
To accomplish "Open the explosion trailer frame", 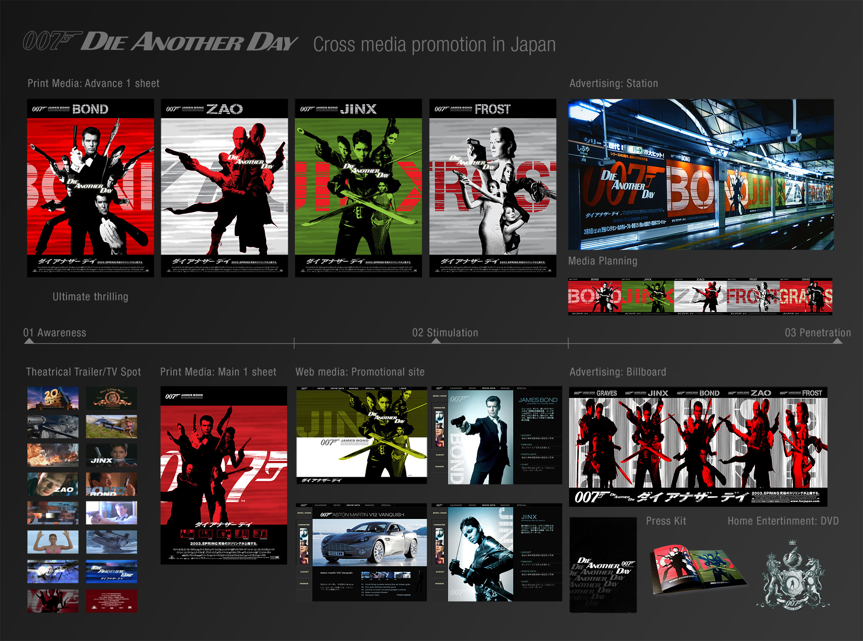I will click(x=53, y=456).
